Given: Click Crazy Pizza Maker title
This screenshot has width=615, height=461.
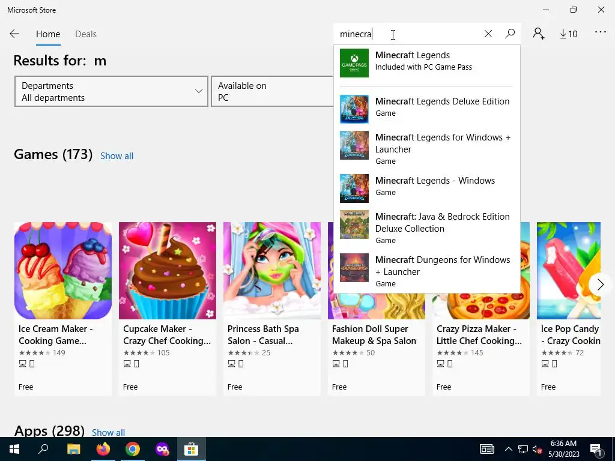Looking at the screenshot, I should (x=479, y=335).
